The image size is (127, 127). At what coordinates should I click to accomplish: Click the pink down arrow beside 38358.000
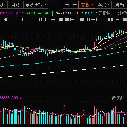click(21, 98)
